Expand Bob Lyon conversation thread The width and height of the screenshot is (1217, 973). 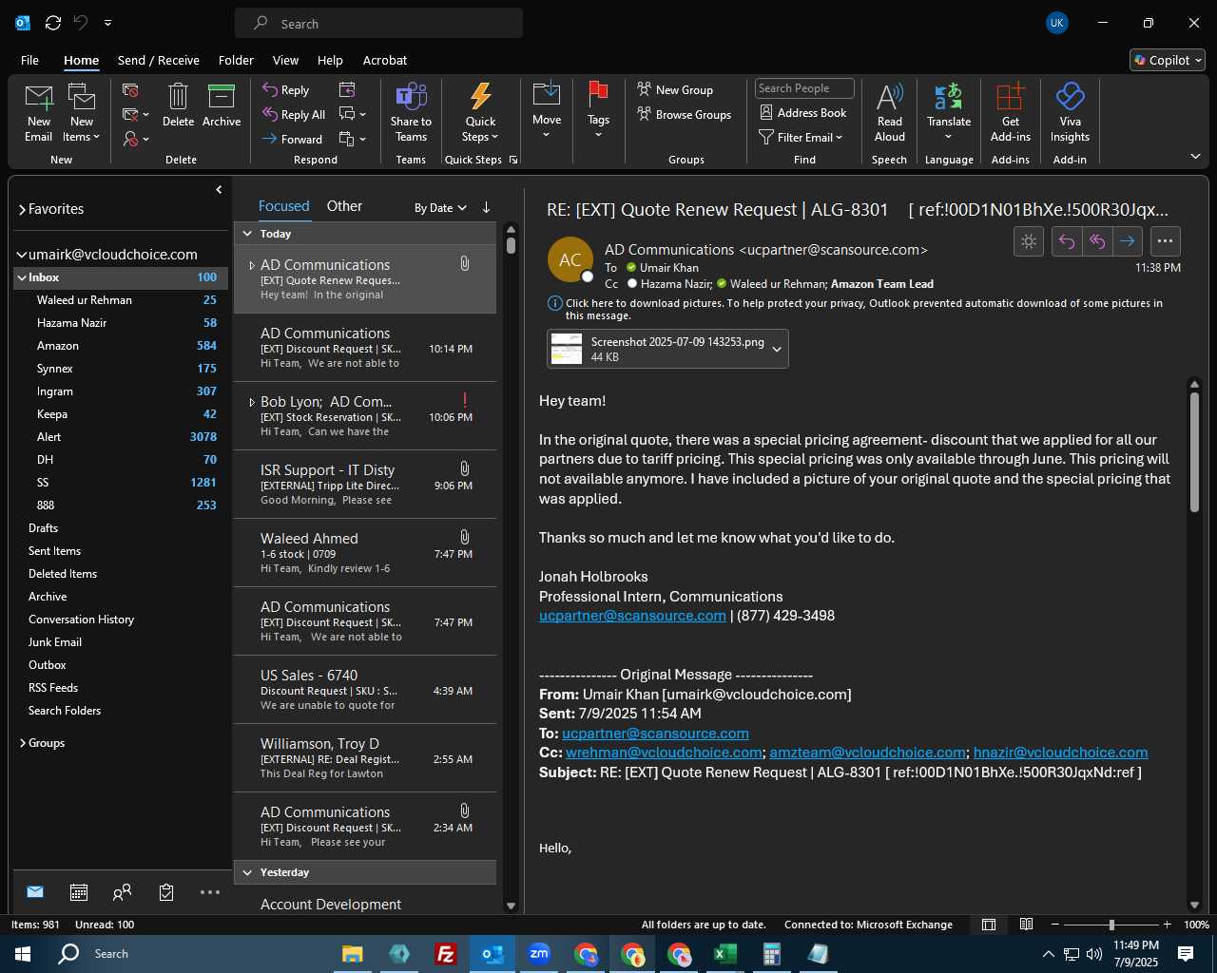tap(252, 402)
